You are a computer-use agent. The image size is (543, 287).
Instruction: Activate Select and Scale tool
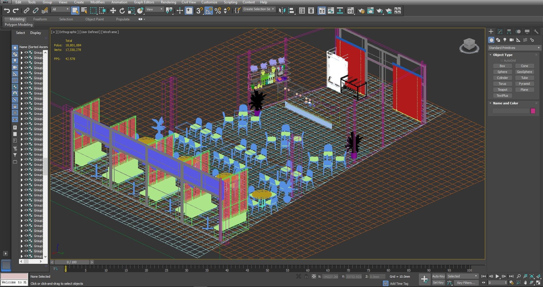point(131,11)
